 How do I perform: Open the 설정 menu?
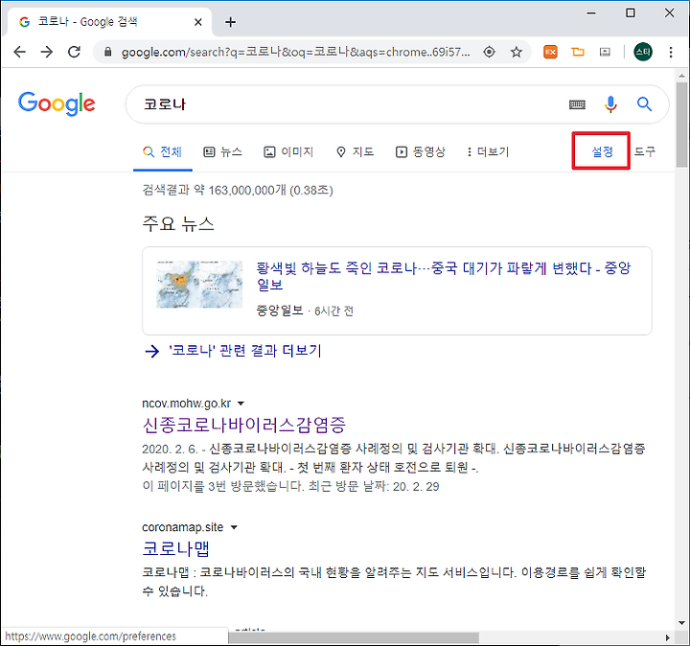coord(602,151)
